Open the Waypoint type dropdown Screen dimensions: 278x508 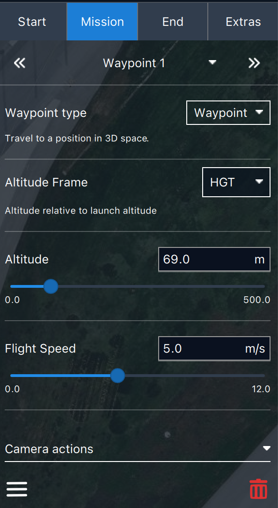click(228, 113)
